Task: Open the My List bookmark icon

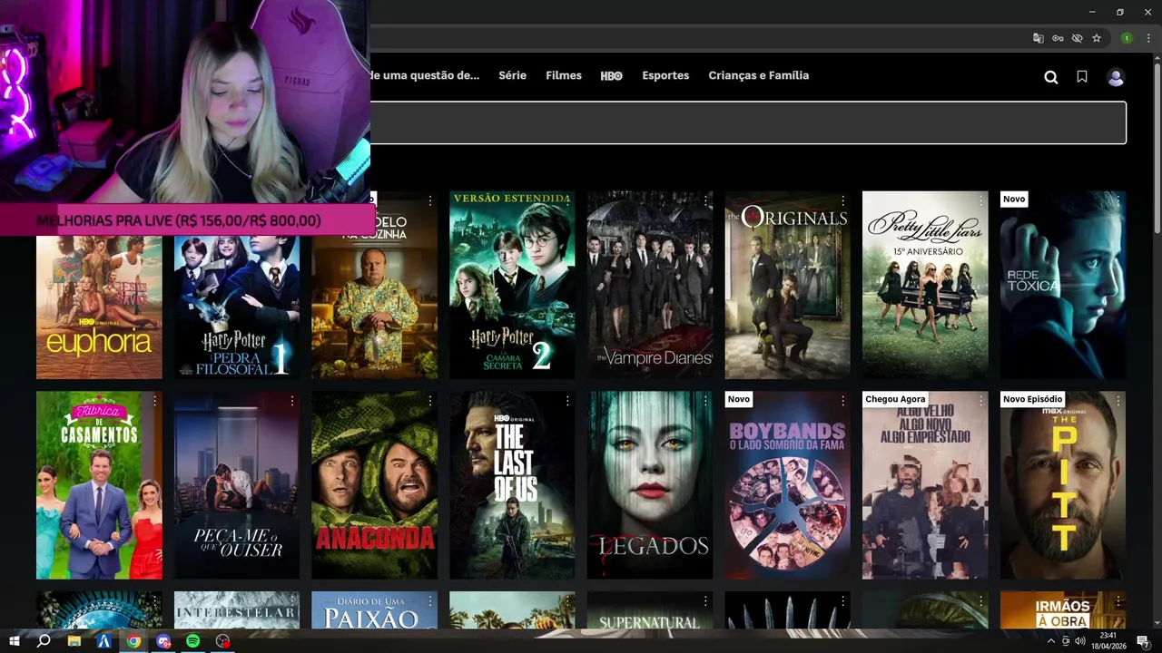Action: pos(1082,77)
